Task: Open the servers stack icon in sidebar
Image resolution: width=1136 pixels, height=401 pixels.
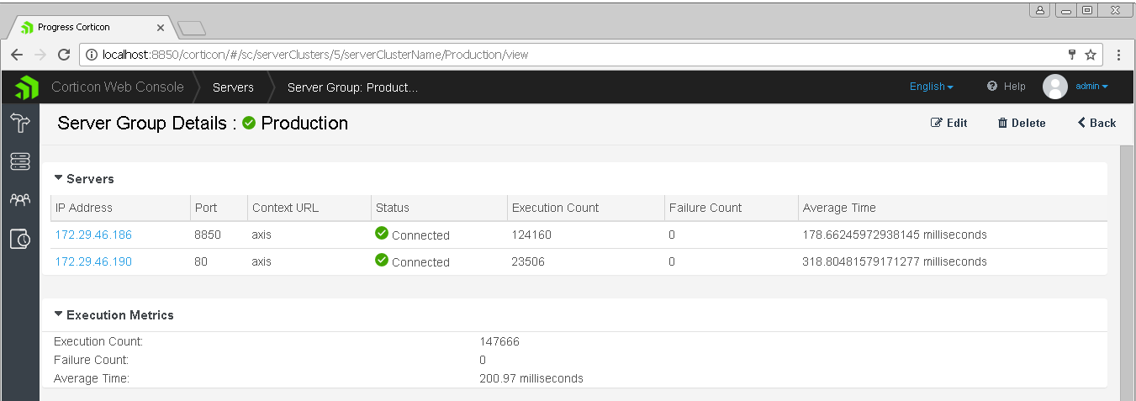Action: pos(20,161)
